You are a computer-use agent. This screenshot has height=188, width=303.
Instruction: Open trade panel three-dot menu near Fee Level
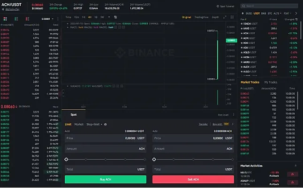point(234,115)
